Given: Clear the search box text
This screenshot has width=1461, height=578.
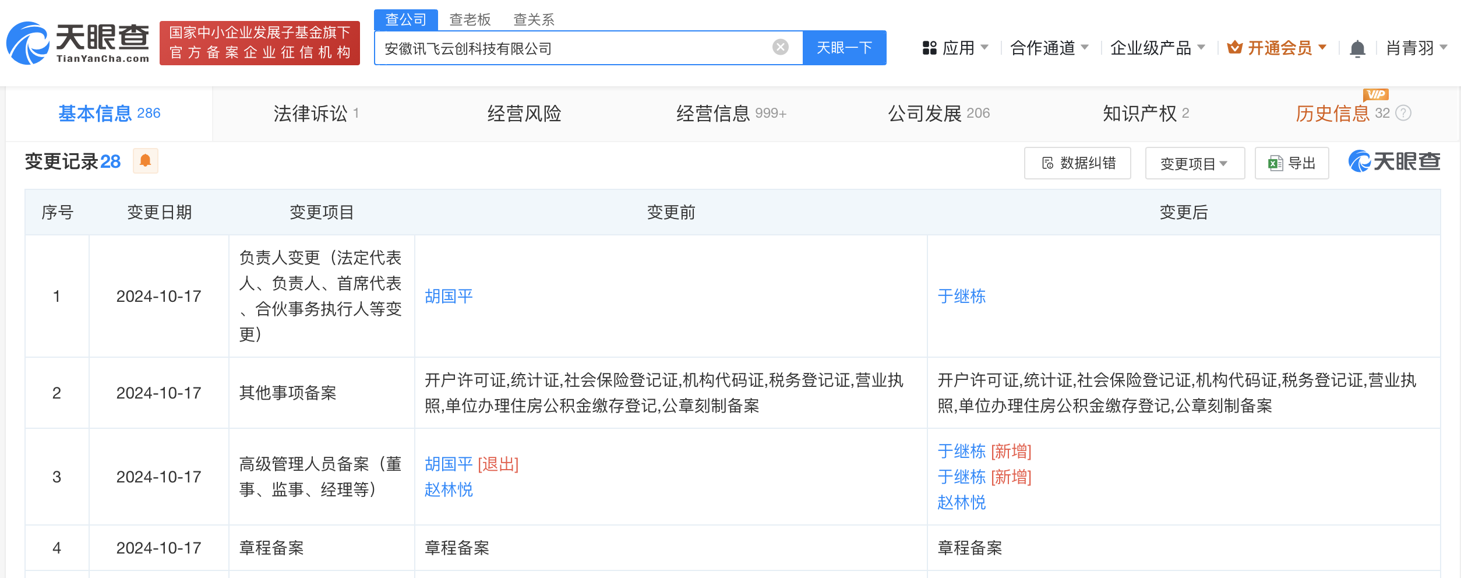Looking at the screenshot, I should [x=780, y=47].
